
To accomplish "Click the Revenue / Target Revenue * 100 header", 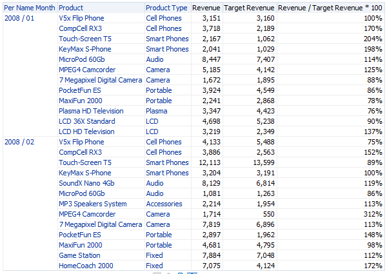I will tap(329, 8).
